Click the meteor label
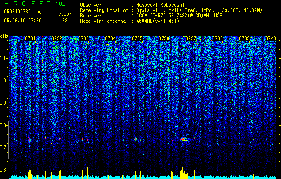This screenshot has width=281, height=179. (x=63, y=14)
